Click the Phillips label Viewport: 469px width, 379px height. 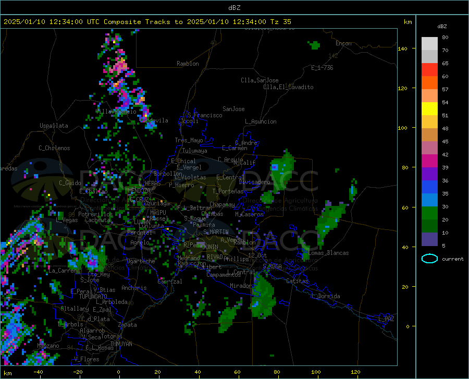click(x=236, y=259)
